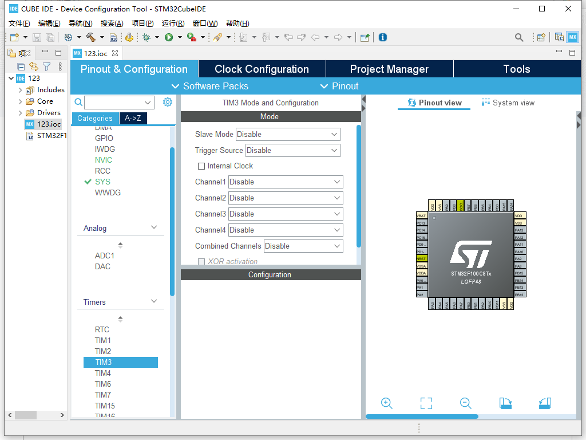
Task: Open the Channel1 dropdown
Action: pos(286,182)
